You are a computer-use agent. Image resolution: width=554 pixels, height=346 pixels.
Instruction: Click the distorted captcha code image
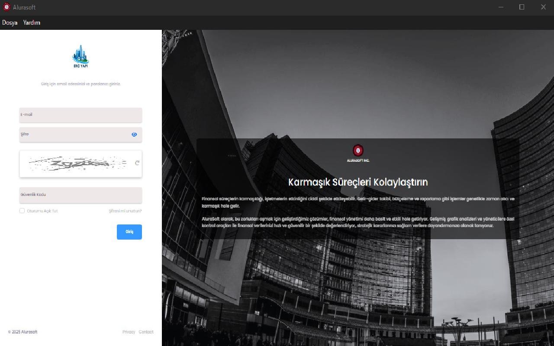point(78,163)
